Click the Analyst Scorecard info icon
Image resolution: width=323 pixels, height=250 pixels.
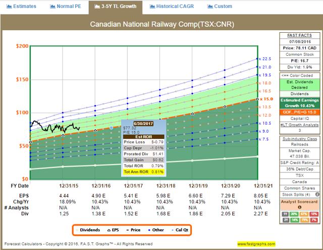pyautogui.click(x=299, y=207)
